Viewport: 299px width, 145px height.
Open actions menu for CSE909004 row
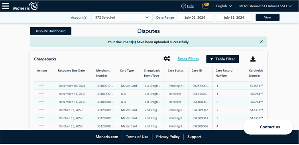coord(41,126)
